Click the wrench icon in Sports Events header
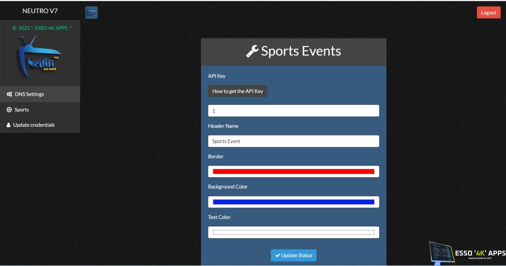The image size is (506, 266). click(x=252, y=51)
